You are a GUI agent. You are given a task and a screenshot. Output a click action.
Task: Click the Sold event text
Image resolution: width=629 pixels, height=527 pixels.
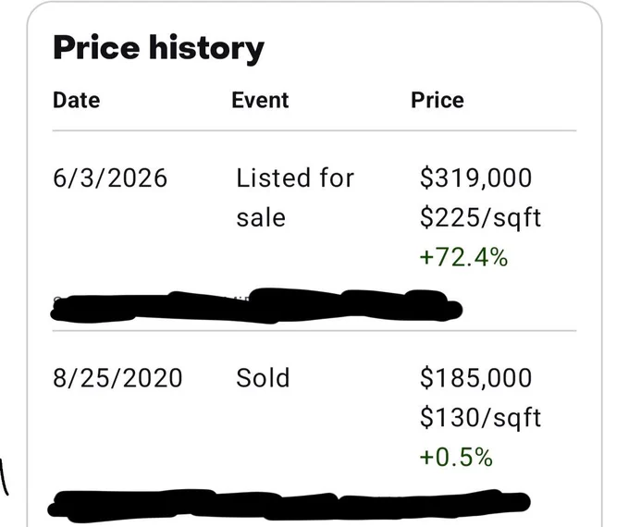point(263,378)
